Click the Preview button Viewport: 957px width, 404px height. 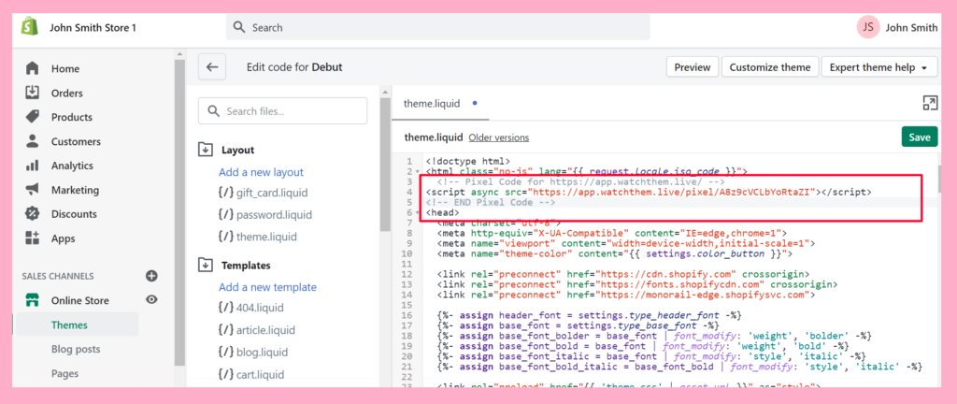coord(693,67)
